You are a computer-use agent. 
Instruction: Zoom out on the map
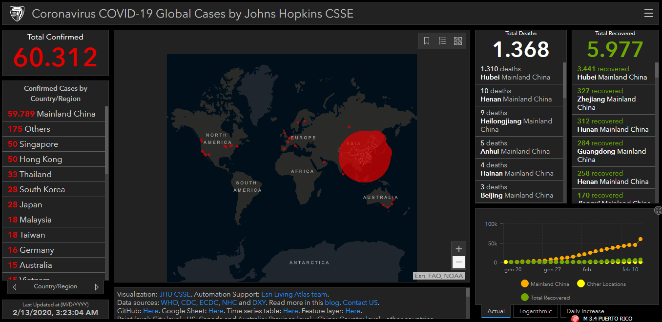(x=458, y=262)
